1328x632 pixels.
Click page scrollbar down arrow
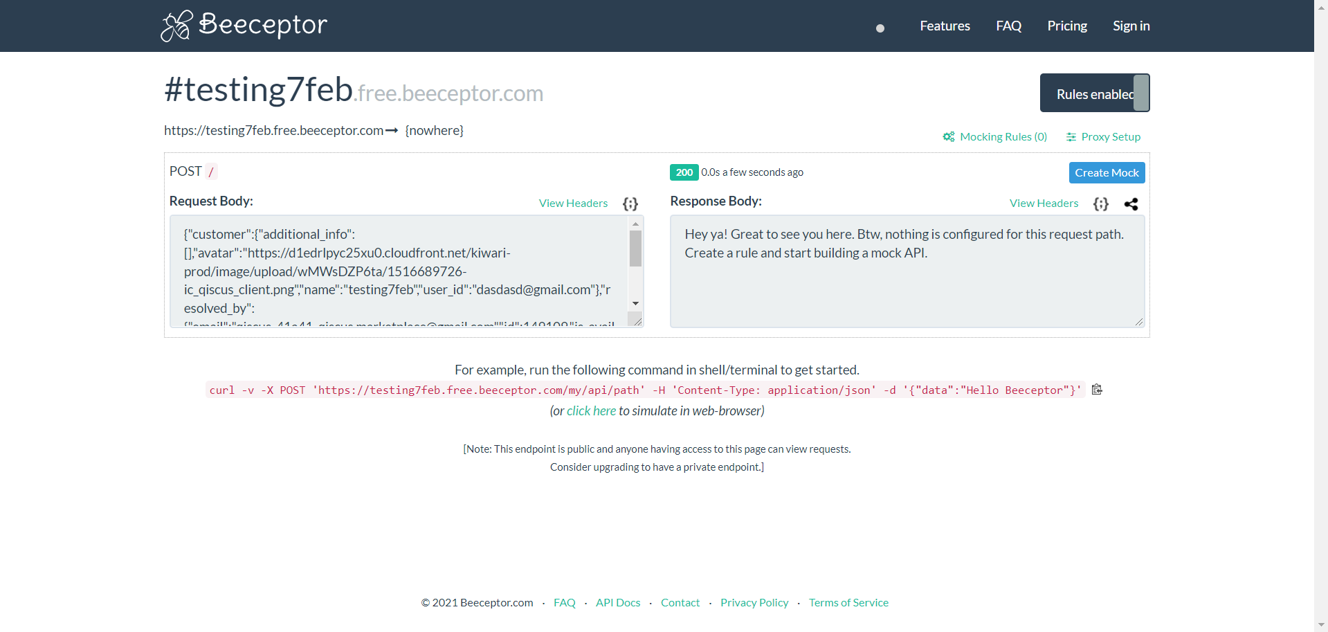(x=1321, y=625)
